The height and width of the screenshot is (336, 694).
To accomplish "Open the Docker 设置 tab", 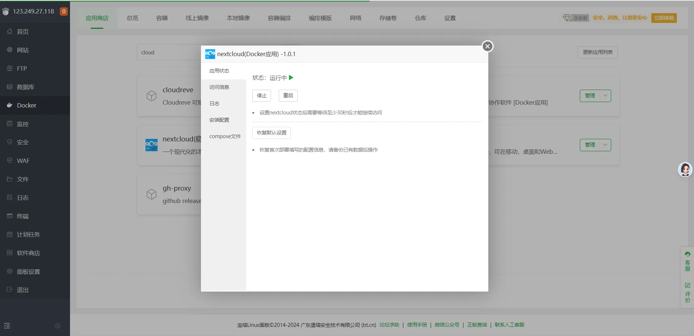I will coord(450,18).
